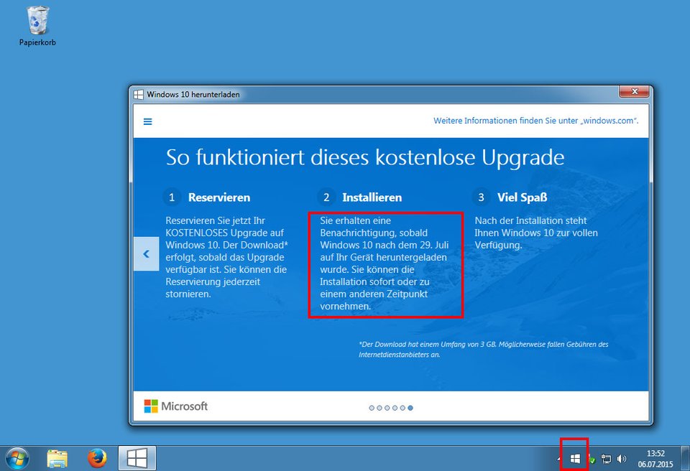Screen dimensions: 690x471
Task: Click the paragraph starting 'Sie erhalten eine Benachrichtigung'
Action: tap(384, 264)
